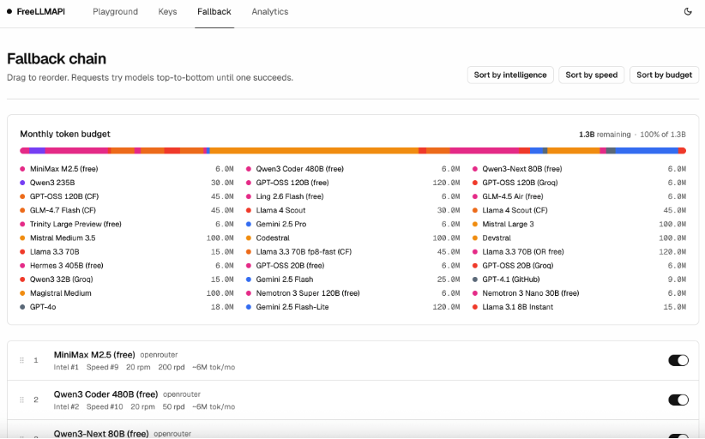This screenshot has height=439, width=705.
Task: Click the purple segment of the budget bar
Action: [38, 151]
